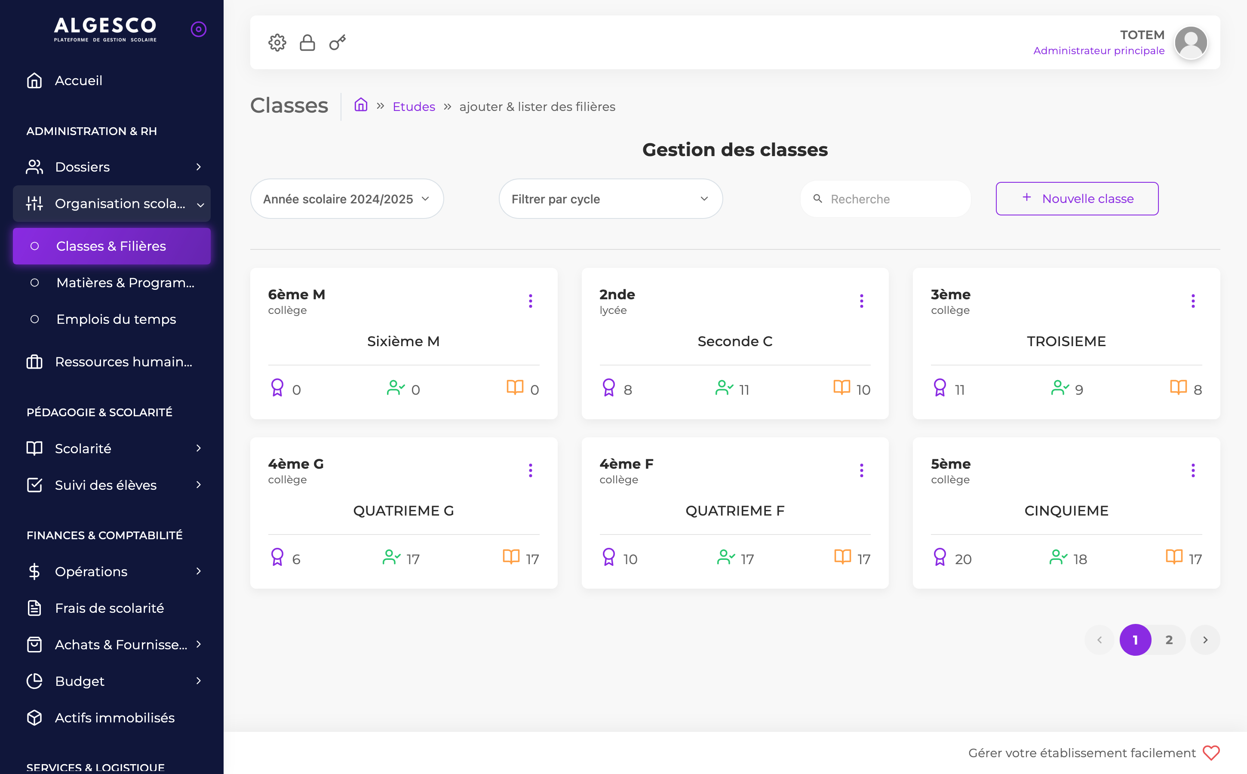1247x774 pixels.
Task: Click the home icon in the breadcrumb
Action: (x=360, y=105)
